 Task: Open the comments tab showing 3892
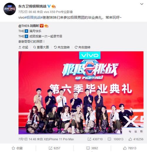click(x=92, y=148)
